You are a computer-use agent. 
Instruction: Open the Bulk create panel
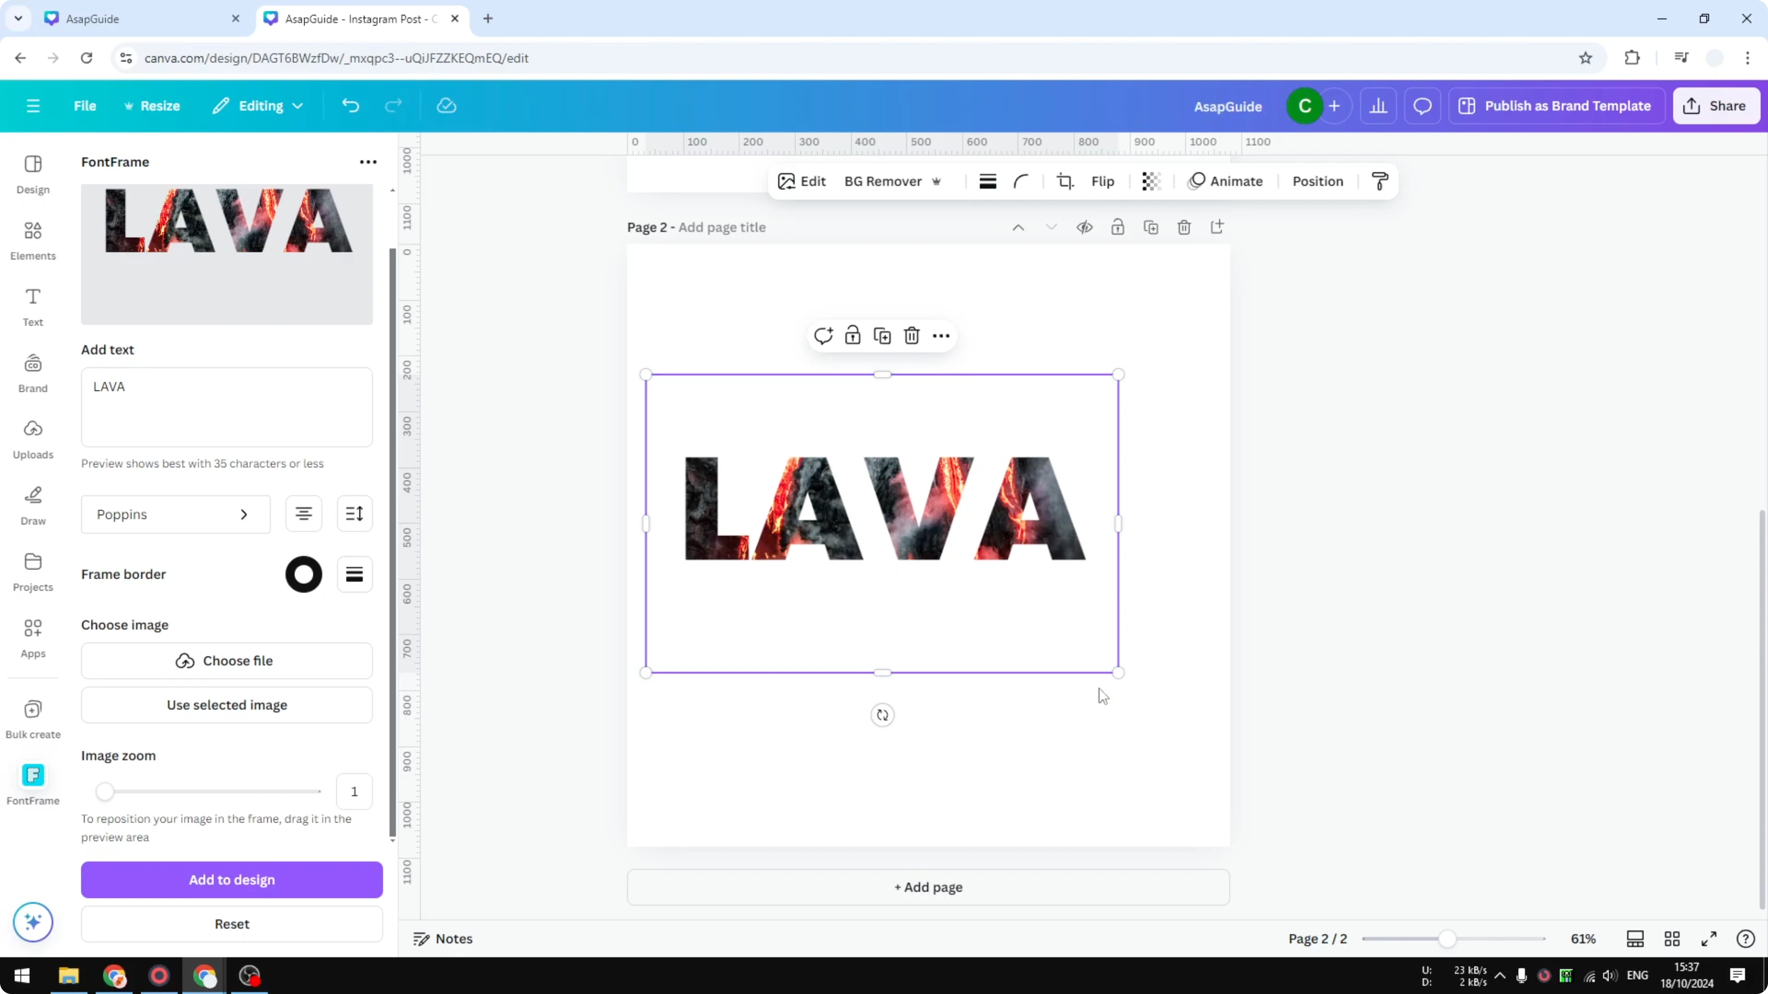tap(32, 717)
